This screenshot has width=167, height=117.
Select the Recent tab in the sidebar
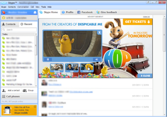(x=28, y=24)
